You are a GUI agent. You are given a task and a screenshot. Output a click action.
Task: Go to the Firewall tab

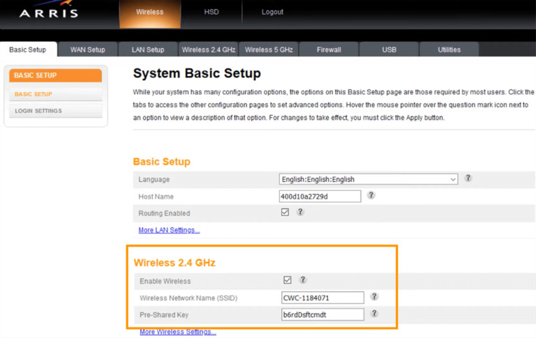point(329,49)
